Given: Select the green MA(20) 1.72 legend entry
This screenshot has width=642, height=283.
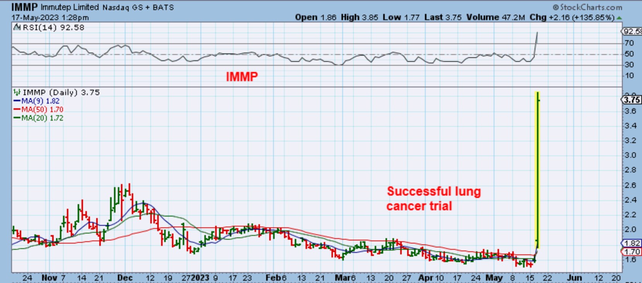Looking at the screenshot, I should [39, 118].
